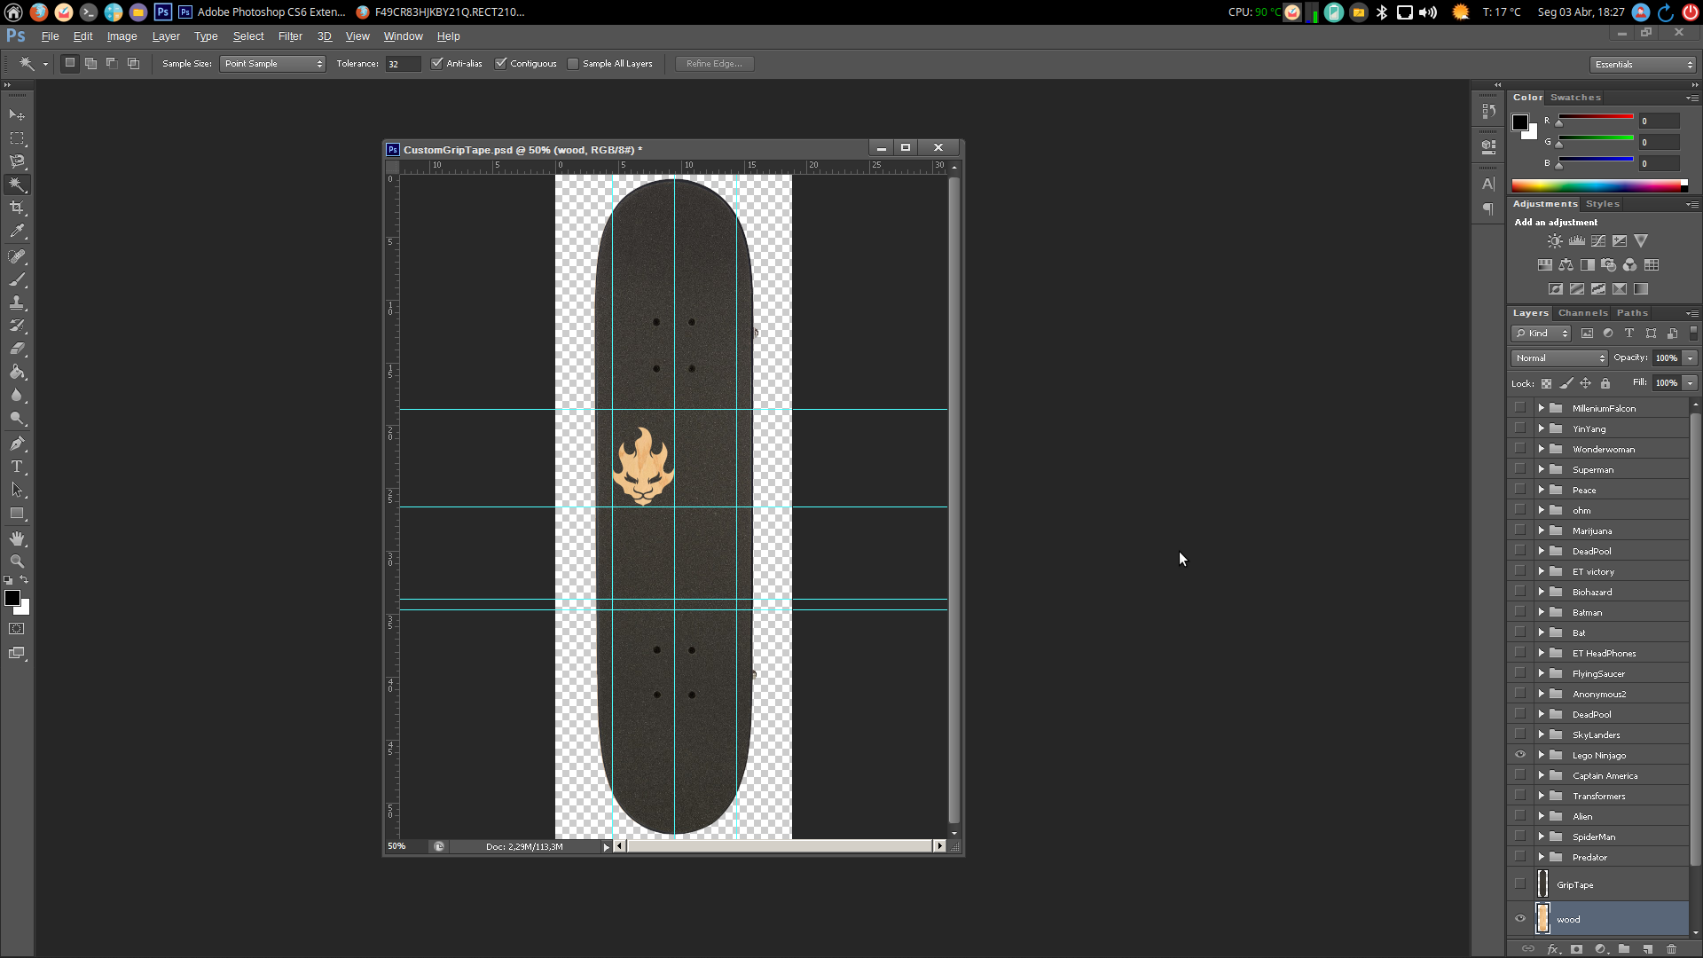The image size is (1703, 958).
Task: Select the Path Selection tool
Action: [17, 490]
